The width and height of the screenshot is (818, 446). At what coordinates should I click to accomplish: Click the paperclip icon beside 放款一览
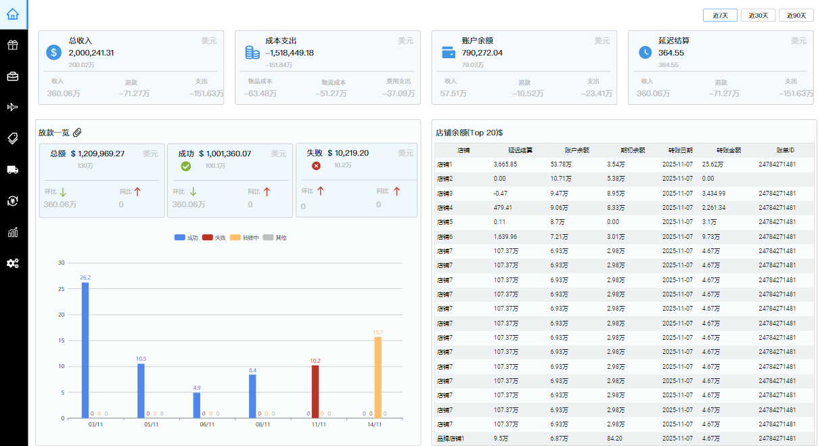coord(77,133)
